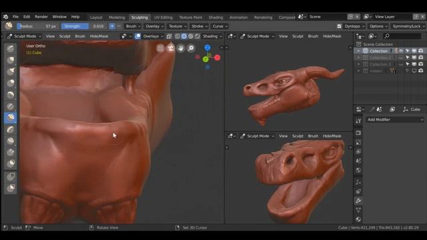Adjust the brush Radius slider
This screenshot has height=240, width=427.
click(x=37, y=27)
